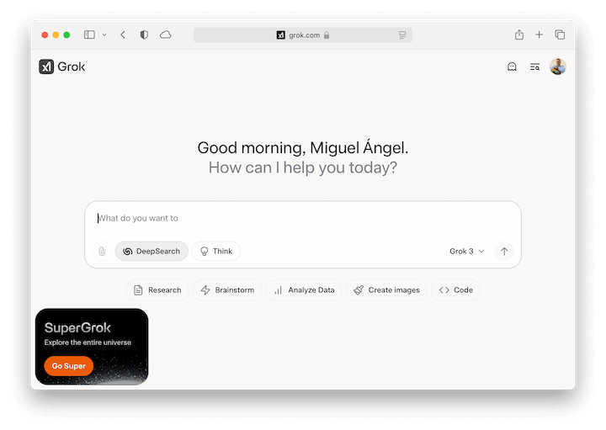Click the send arrow button

click(504, 252)
